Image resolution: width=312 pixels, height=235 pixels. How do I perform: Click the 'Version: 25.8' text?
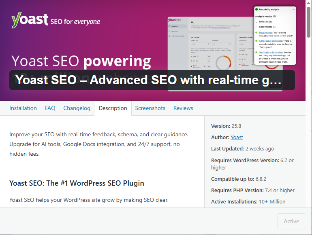click(x=226, y=126)
